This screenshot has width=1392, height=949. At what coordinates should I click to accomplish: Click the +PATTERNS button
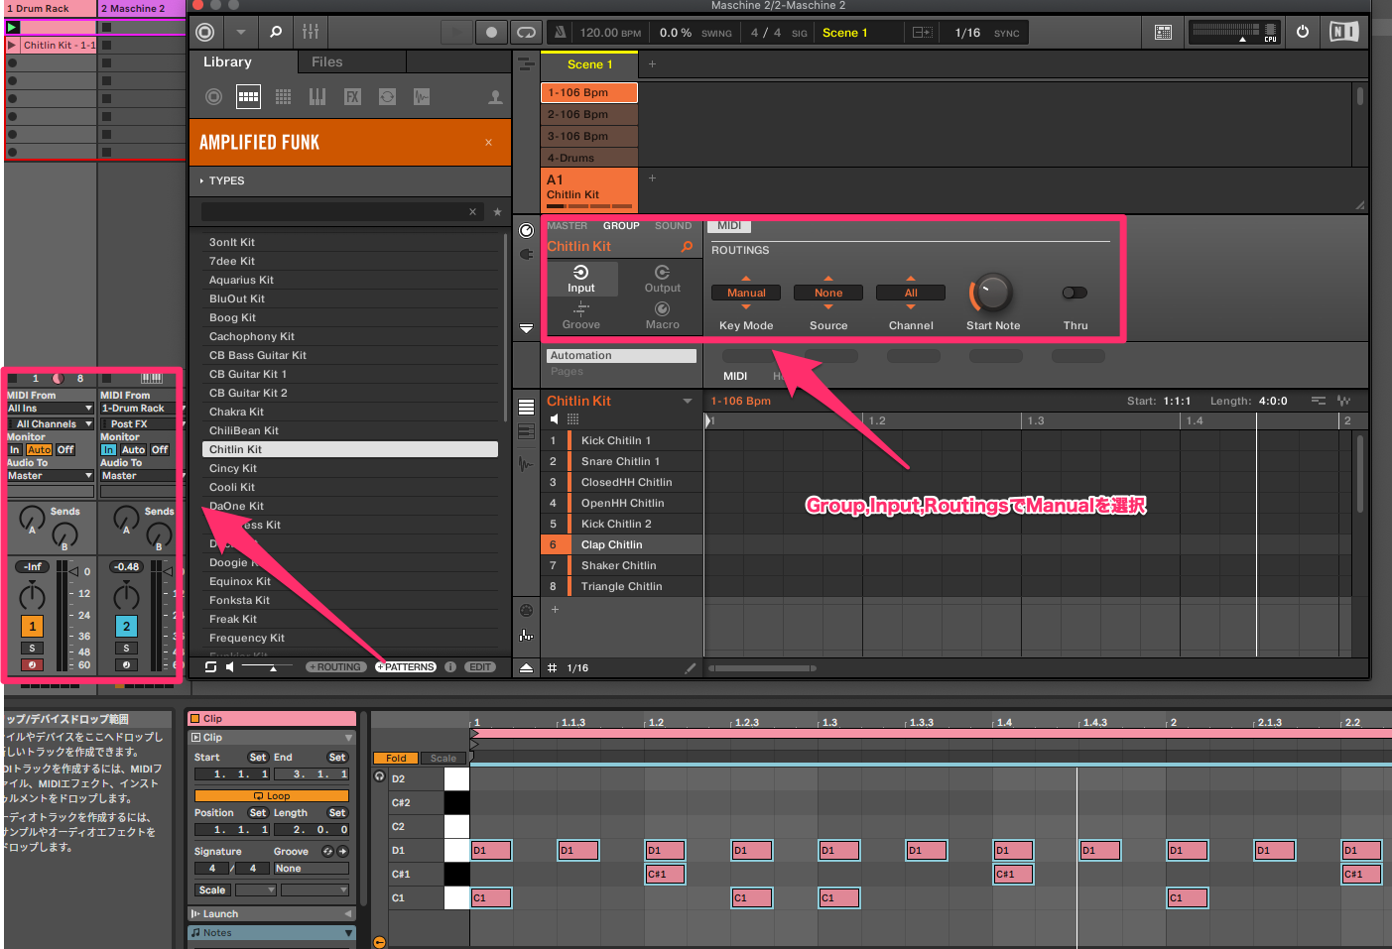click(x=406, y=667)
